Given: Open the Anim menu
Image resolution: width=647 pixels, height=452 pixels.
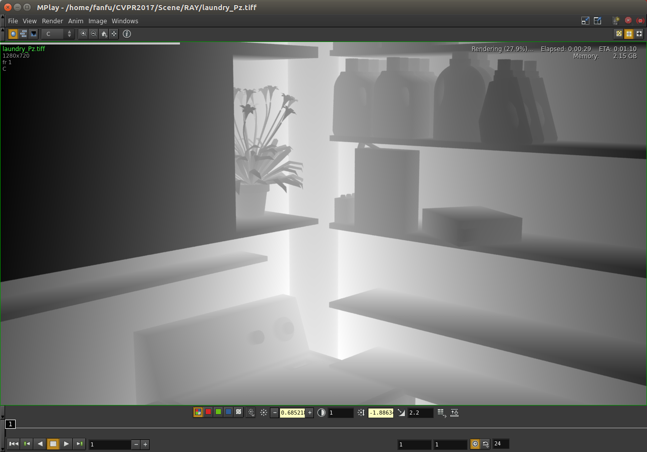Looking at the screenshot, I should point(76,21).
